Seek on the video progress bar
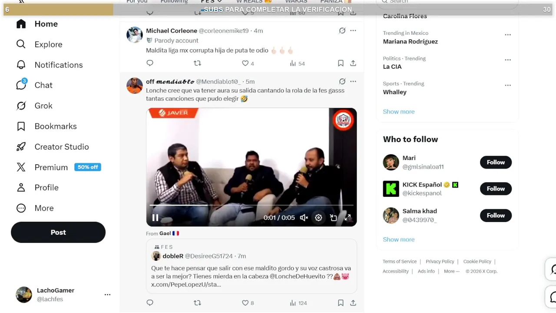 (x=251, y=205)
